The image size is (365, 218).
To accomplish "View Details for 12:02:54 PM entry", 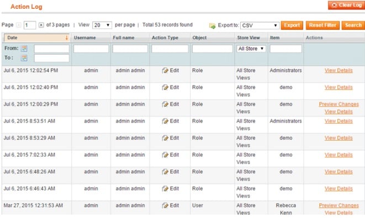I will click(x=338, y=71).
